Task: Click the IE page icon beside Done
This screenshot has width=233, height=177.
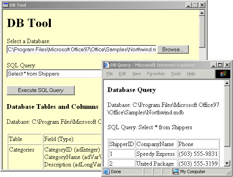Action: point(107,172)
